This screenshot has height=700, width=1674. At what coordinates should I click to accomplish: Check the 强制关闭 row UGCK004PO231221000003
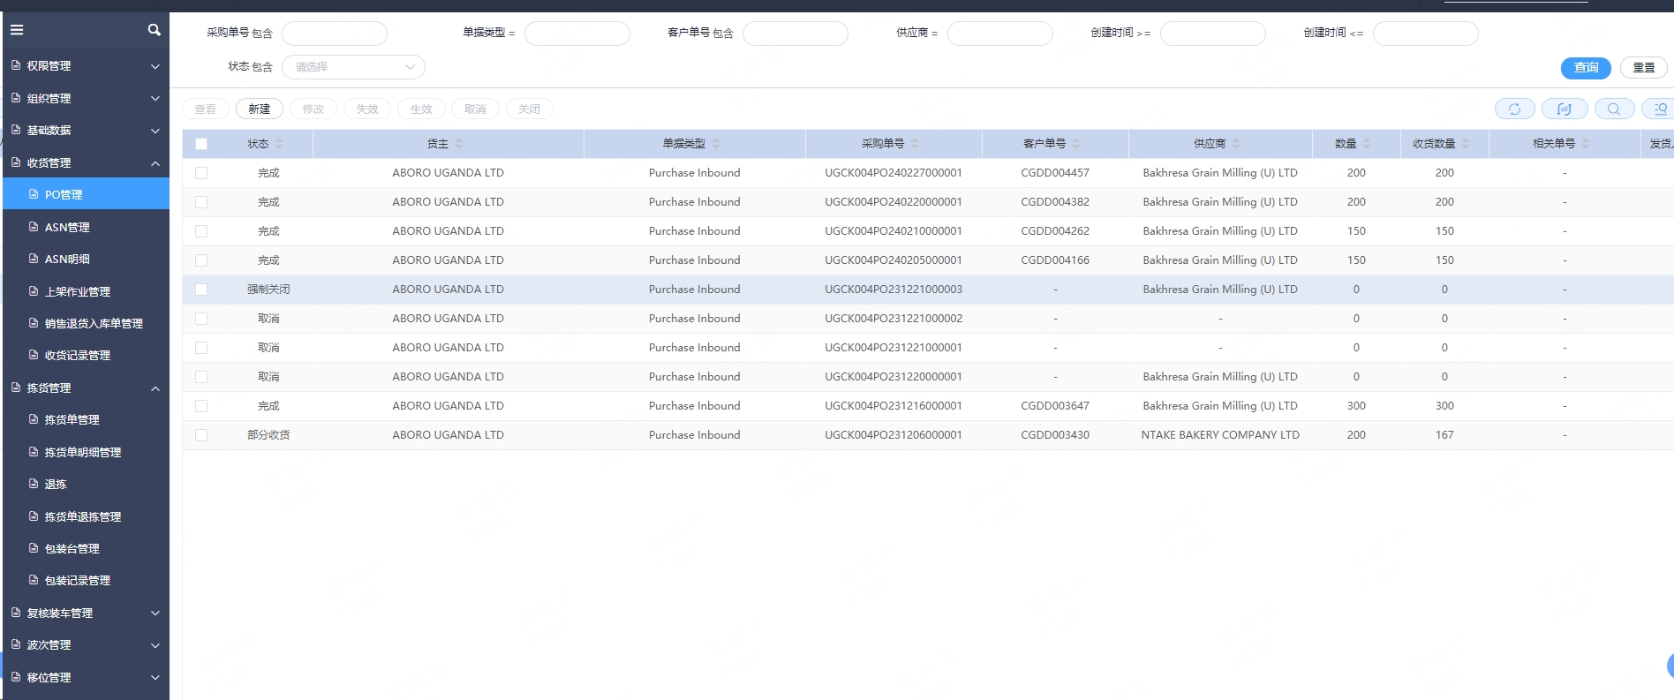201,290
